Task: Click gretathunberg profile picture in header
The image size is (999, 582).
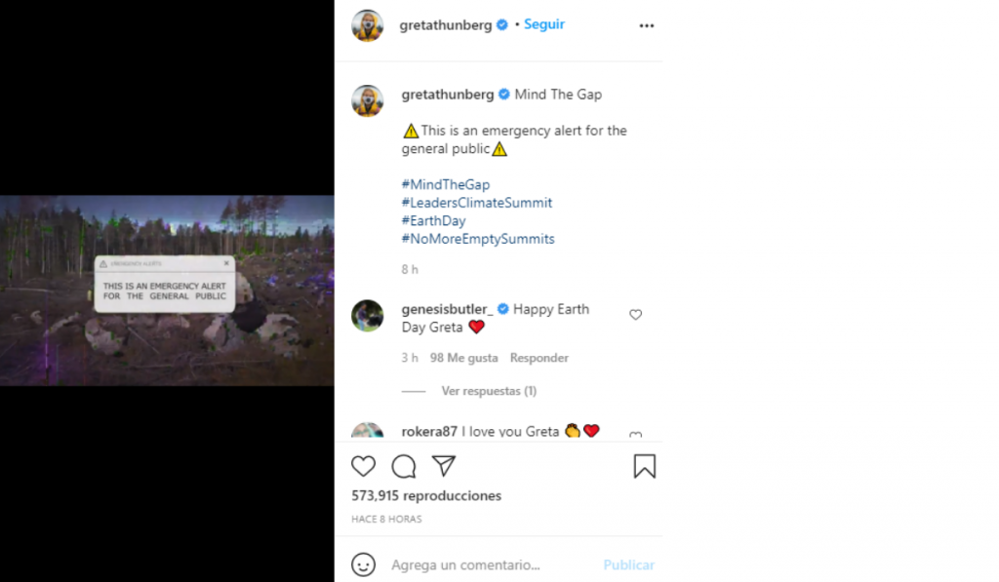Action: [x=368, y=25]
